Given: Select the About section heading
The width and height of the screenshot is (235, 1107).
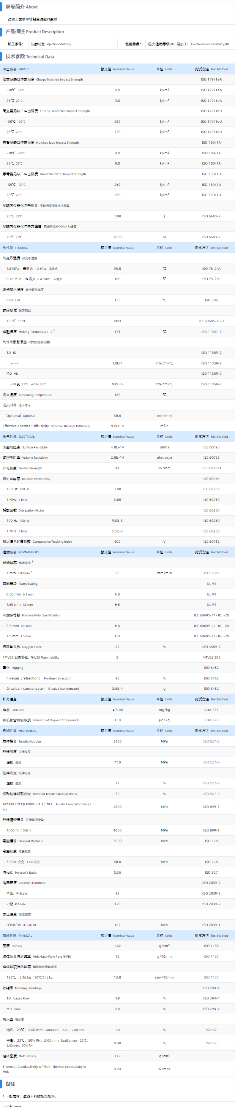Looking at the screenshot, I should click(22, 7).
